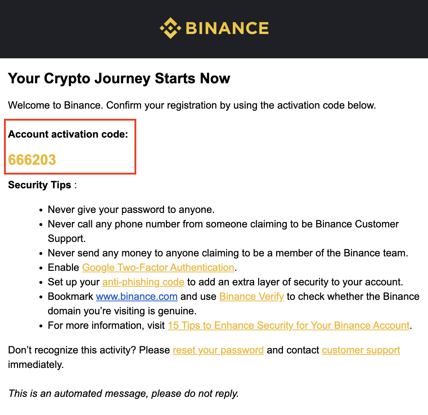Screen dimensions: 428x415
Task: Open 15 Tips to Enhance Security link
Action: click(288, 325)
